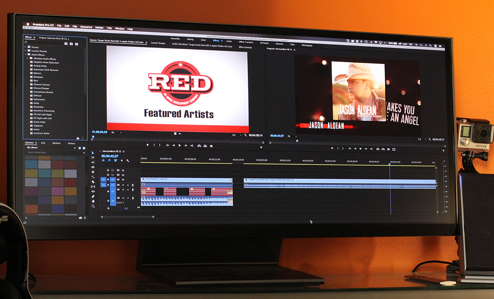The width and height of the screenshot is (494, 299).
Task: Open the Lumetri Scopes tab
Action: tap(158, 43)
